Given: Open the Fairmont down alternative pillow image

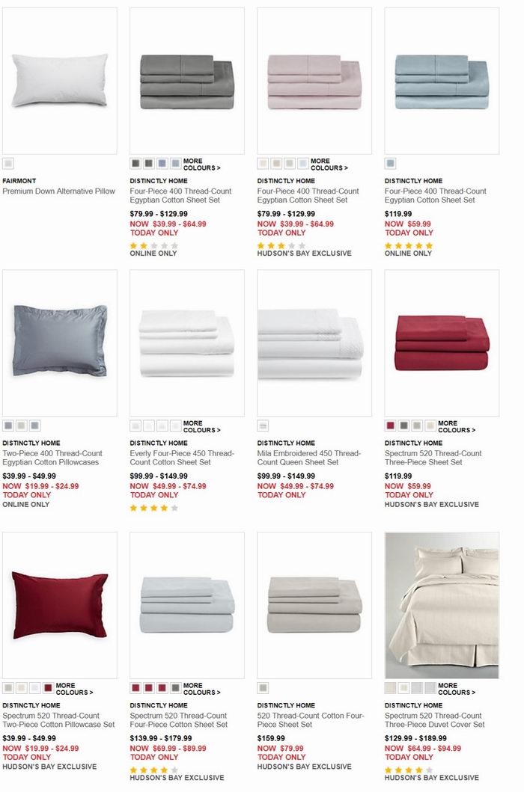Looking at the screenshot, I should pos(60,81).
